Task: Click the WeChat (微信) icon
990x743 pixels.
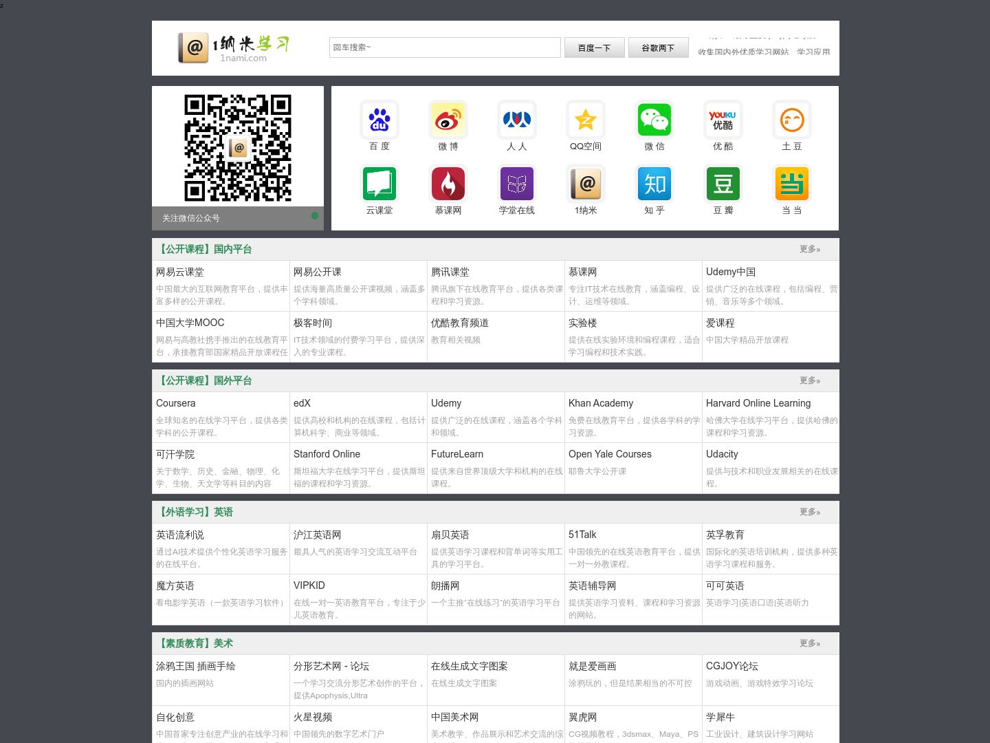Action: 654,120
